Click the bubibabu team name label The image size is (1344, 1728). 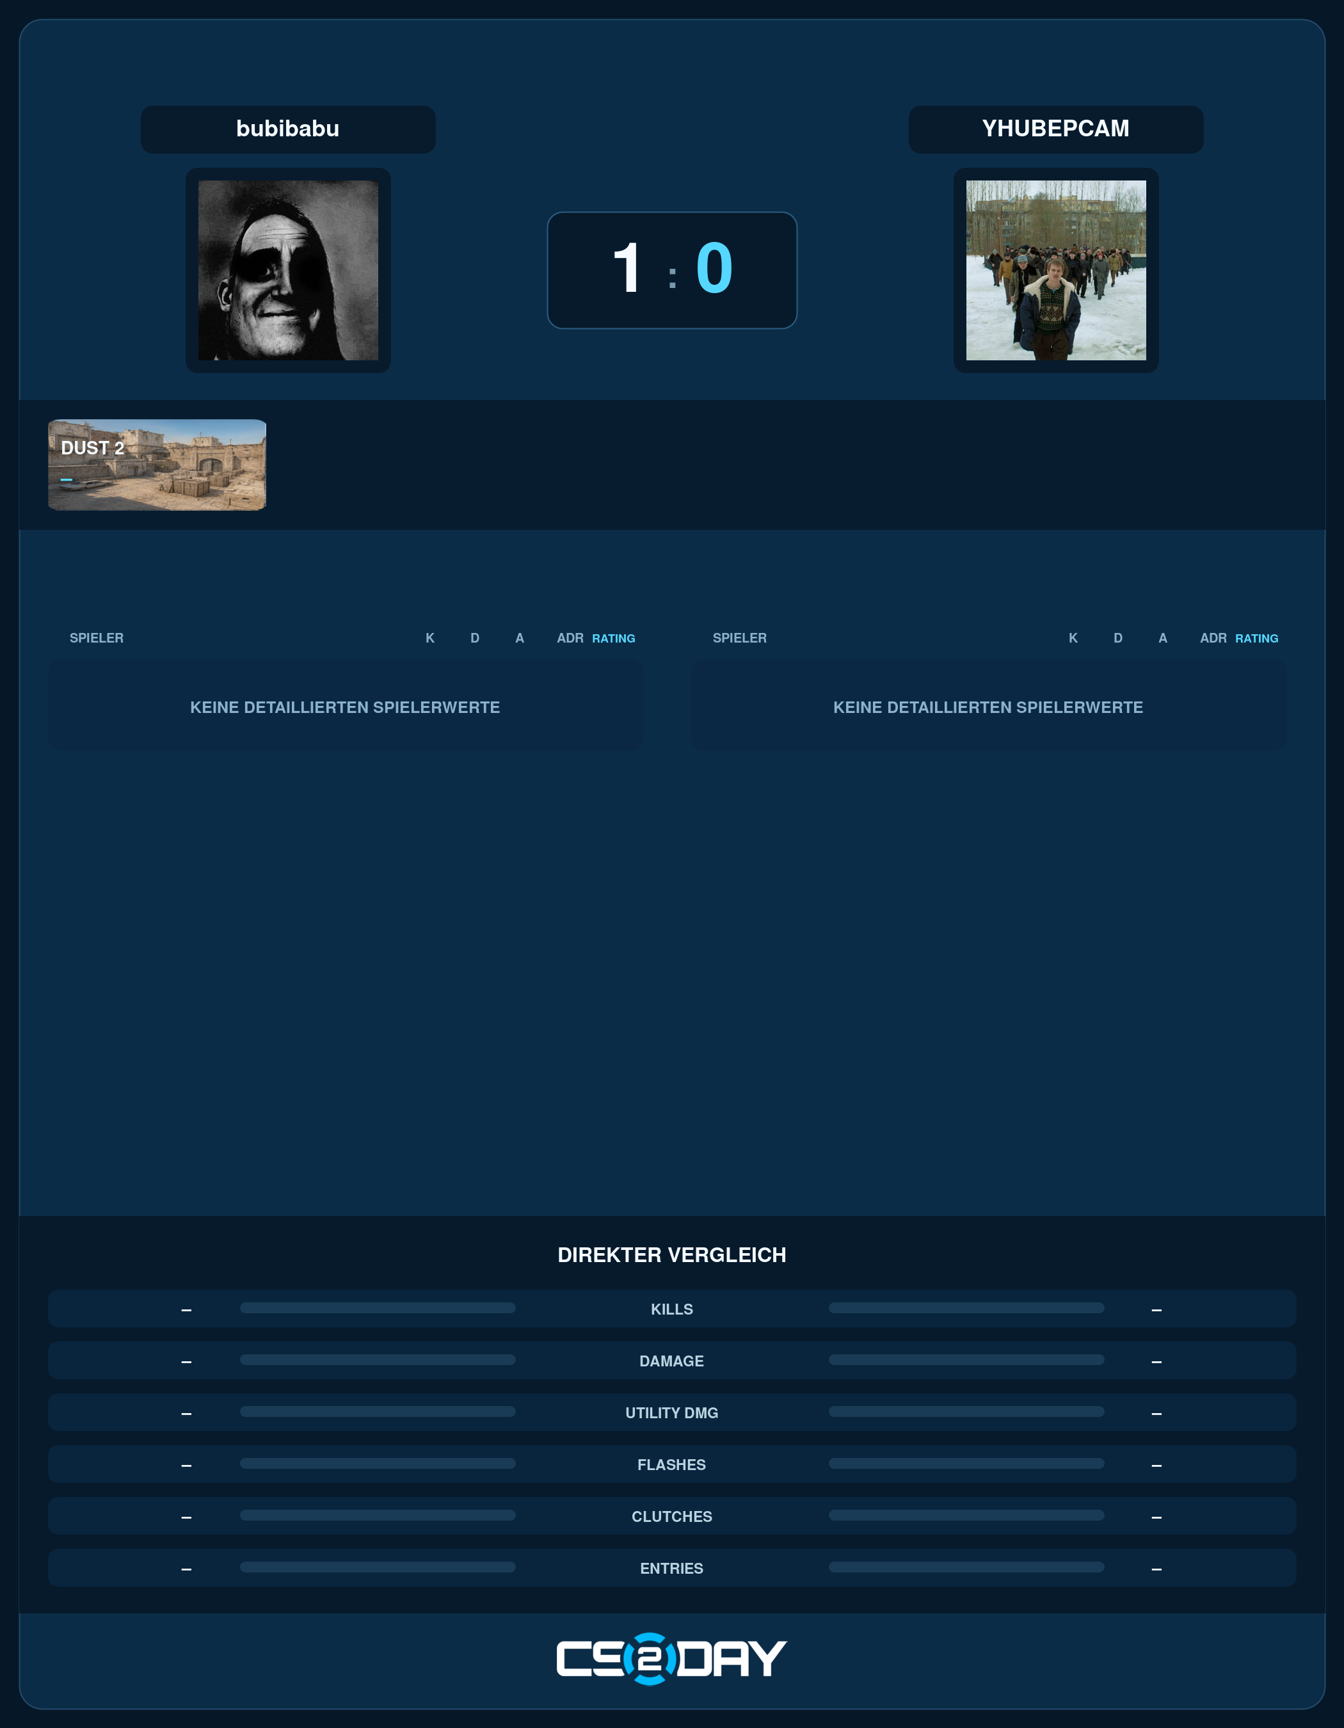pyautogui.click(x=288, y=129)
